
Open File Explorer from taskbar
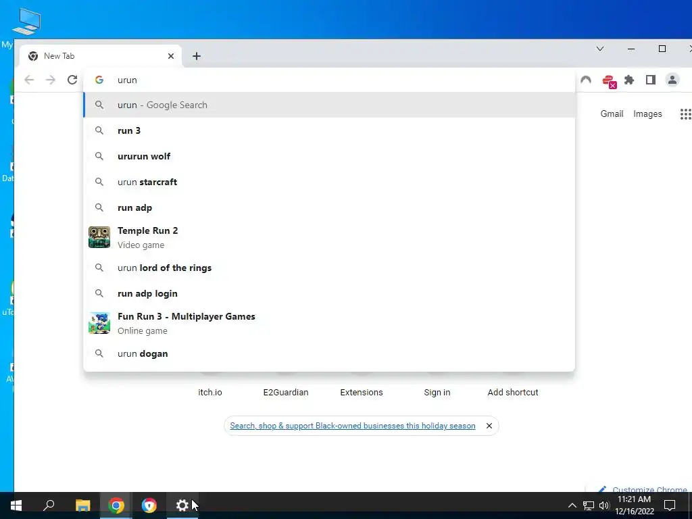tap(83, 505)
